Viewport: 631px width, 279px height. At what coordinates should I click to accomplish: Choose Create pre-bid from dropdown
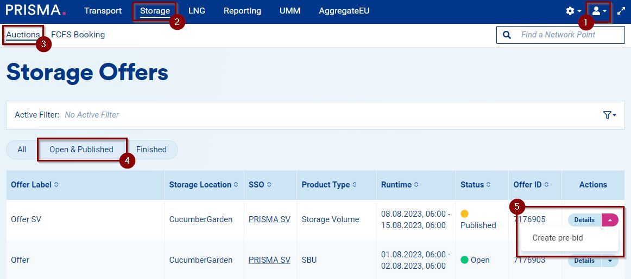point(558,238)
